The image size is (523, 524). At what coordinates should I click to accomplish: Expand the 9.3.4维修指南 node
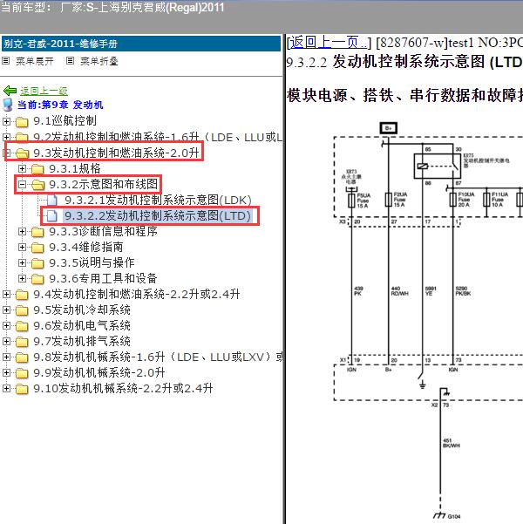[x=22, y=247]
